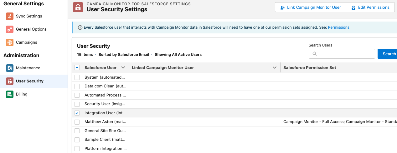Check the Data.com Clean user row
The image size is (397, 153).
77,86
